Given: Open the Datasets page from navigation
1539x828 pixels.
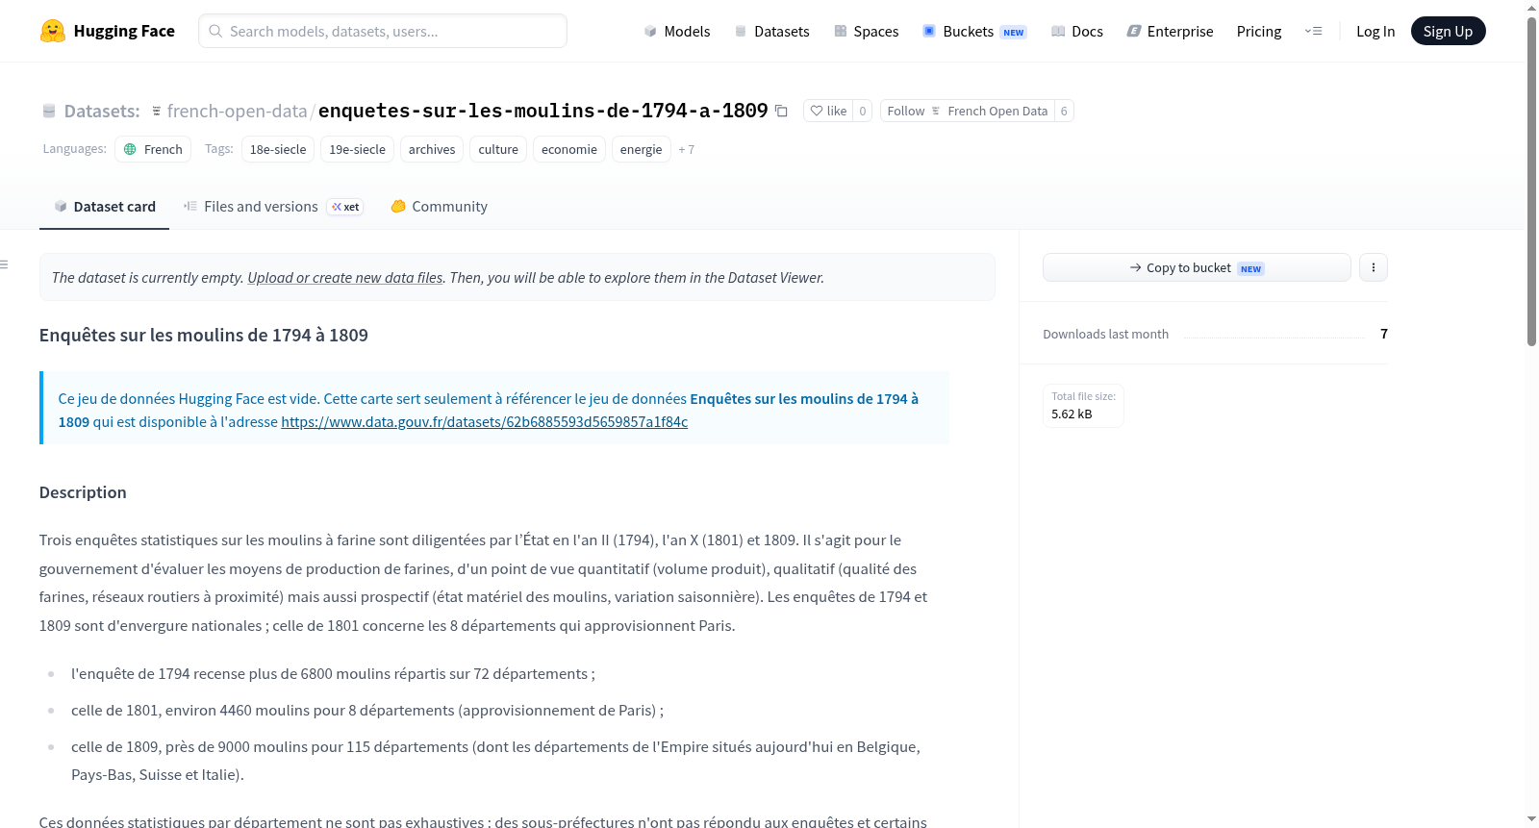Looking at the screenshot, I should pos(771,32).
